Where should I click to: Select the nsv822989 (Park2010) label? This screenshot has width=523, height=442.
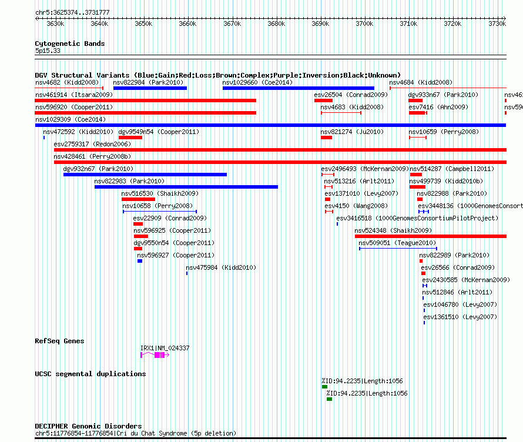coord(454,255)
